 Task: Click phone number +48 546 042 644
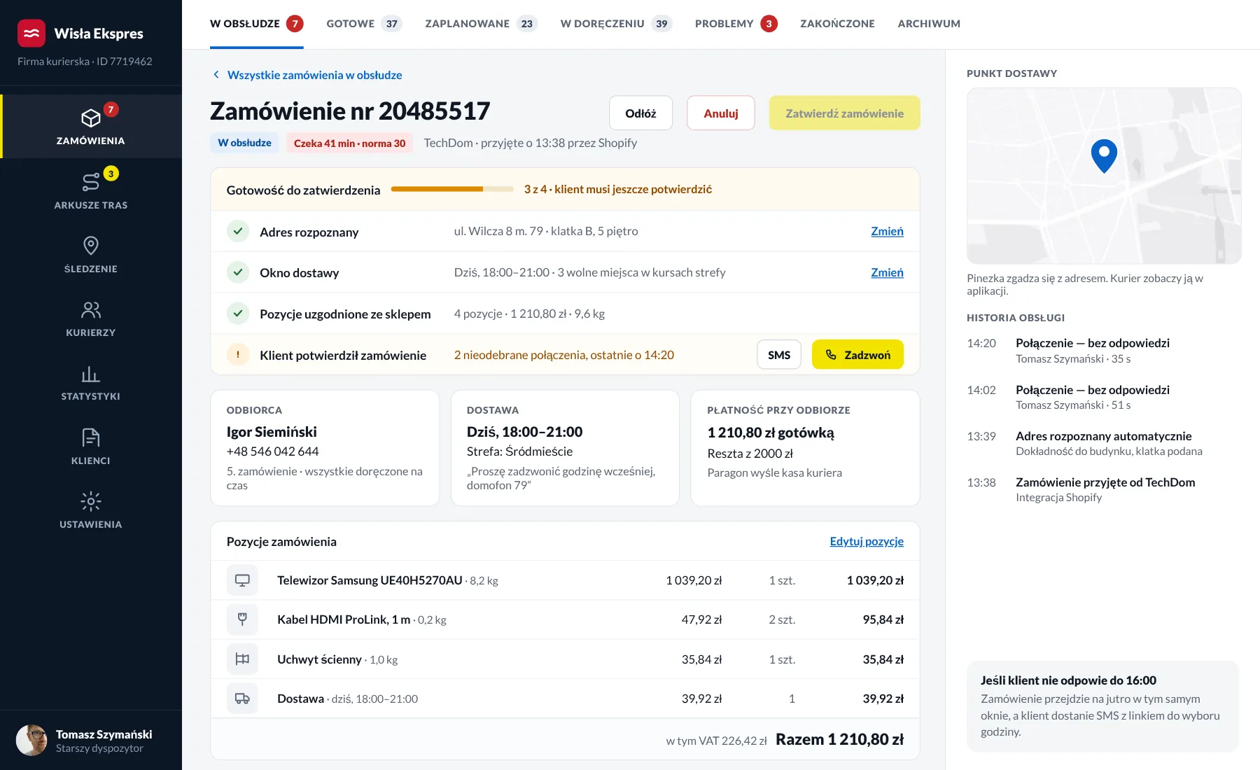pyautogui.click(x=272, y=451)
